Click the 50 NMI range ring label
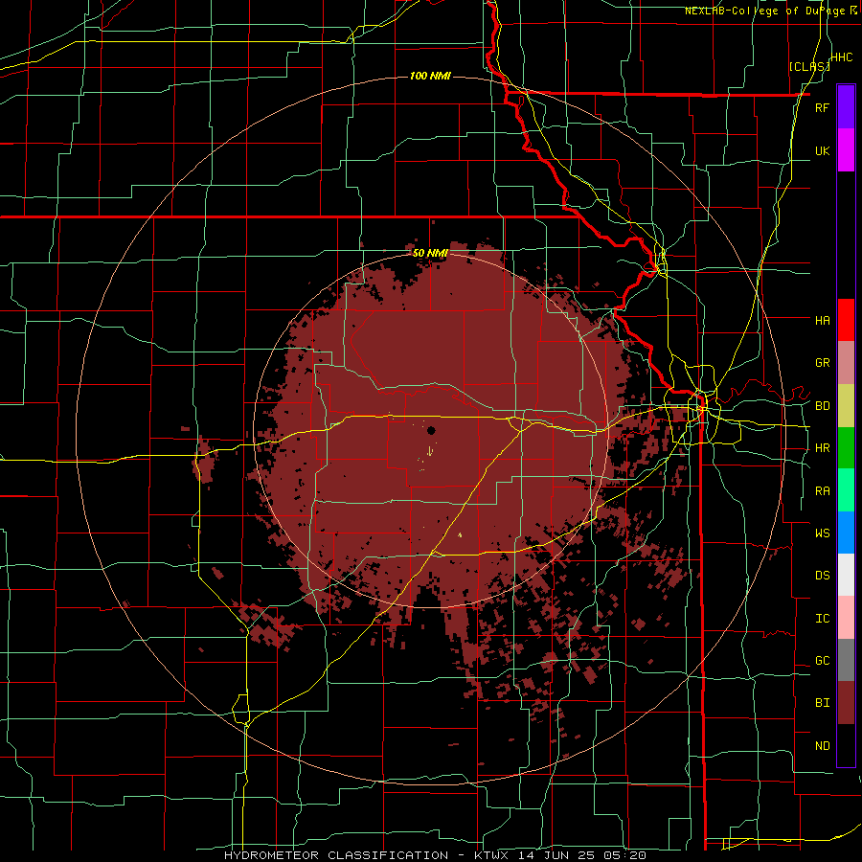The width and height of the screenshot is (862, 862). [x=430, y=253]
